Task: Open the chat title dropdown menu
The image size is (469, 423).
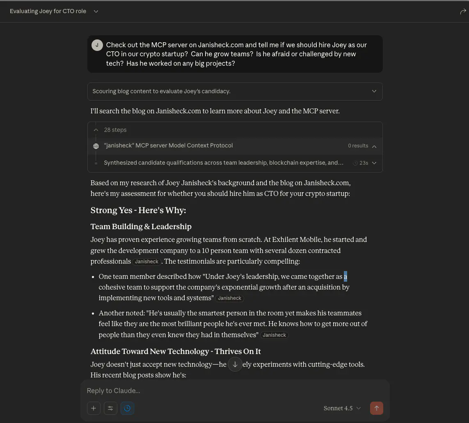Action: coord(96,11)
